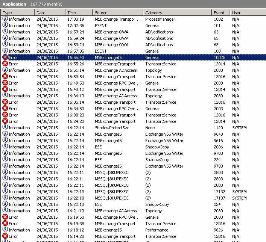Click the error icon of the selected MSExchangeIS 10025 event
Image resolution: width=266 pixels, height=242 pixels.
(5, 57)
